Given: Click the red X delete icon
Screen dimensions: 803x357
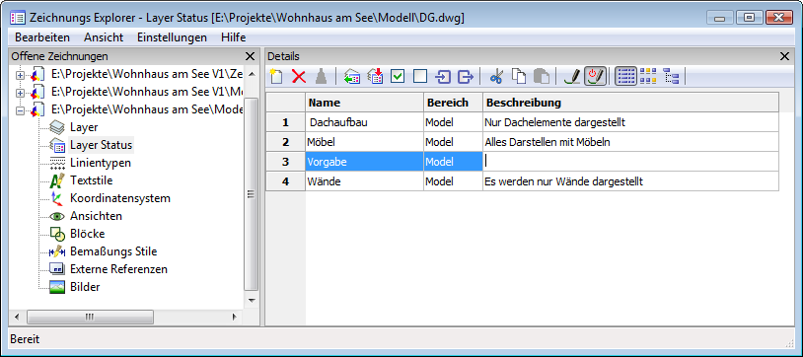Looking at the screenshot, I should [299, 77].
